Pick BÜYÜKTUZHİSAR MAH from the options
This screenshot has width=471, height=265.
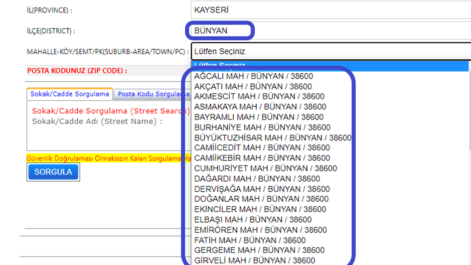click(x=273, y=137)
